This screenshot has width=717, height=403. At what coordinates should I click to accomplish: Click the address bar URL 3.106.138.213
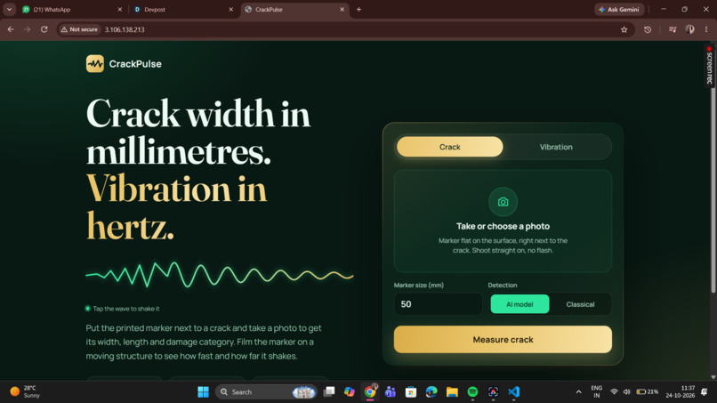[125, 29]
